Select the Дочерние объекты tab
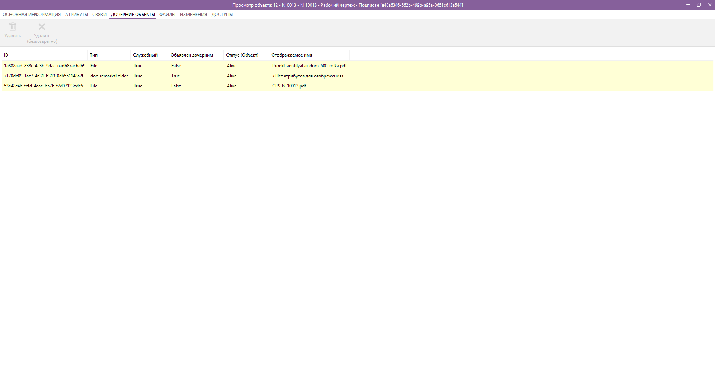715x384 pixels. [x=133, y=15]
